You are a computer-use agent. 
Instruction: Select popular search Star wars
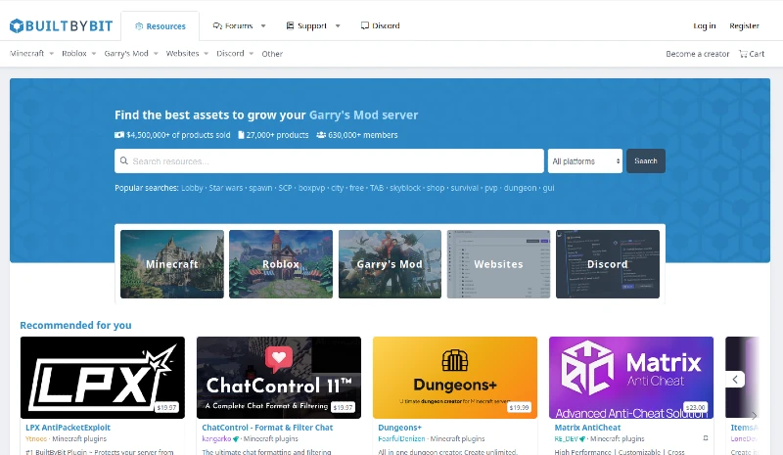coord(226,188)
